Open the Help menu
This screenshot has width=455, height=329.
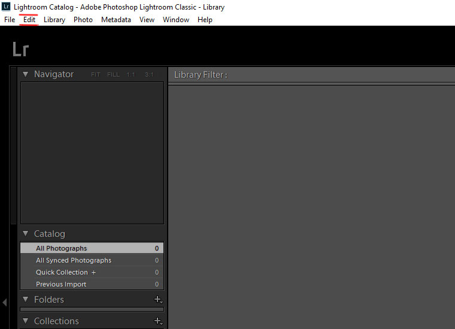click(x=205, y=20)
